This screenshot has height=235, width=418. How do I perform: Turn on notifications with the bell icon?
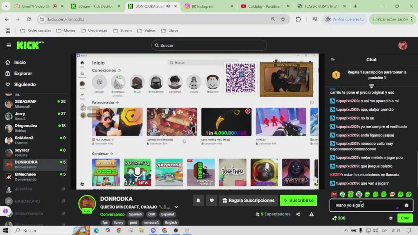pos(198,200)
